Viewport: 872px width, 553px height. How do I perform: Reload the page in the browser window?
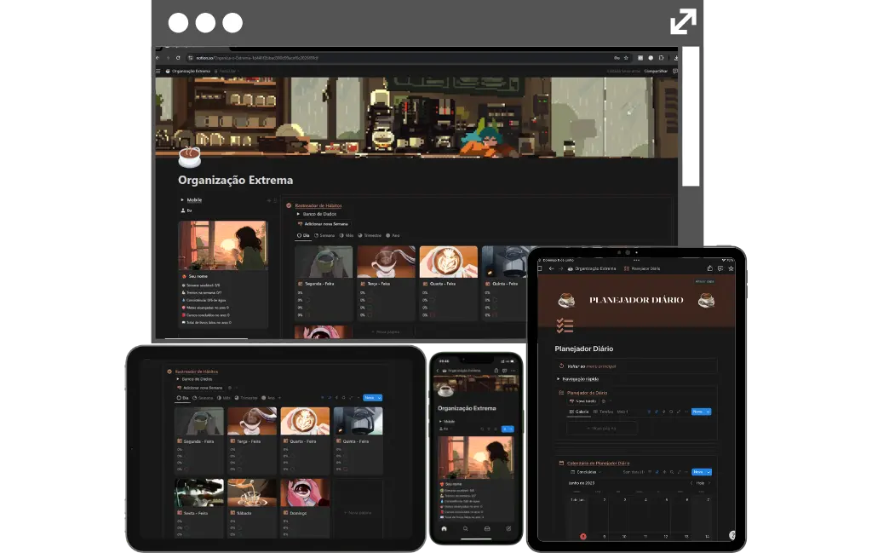tap(178, 58)
